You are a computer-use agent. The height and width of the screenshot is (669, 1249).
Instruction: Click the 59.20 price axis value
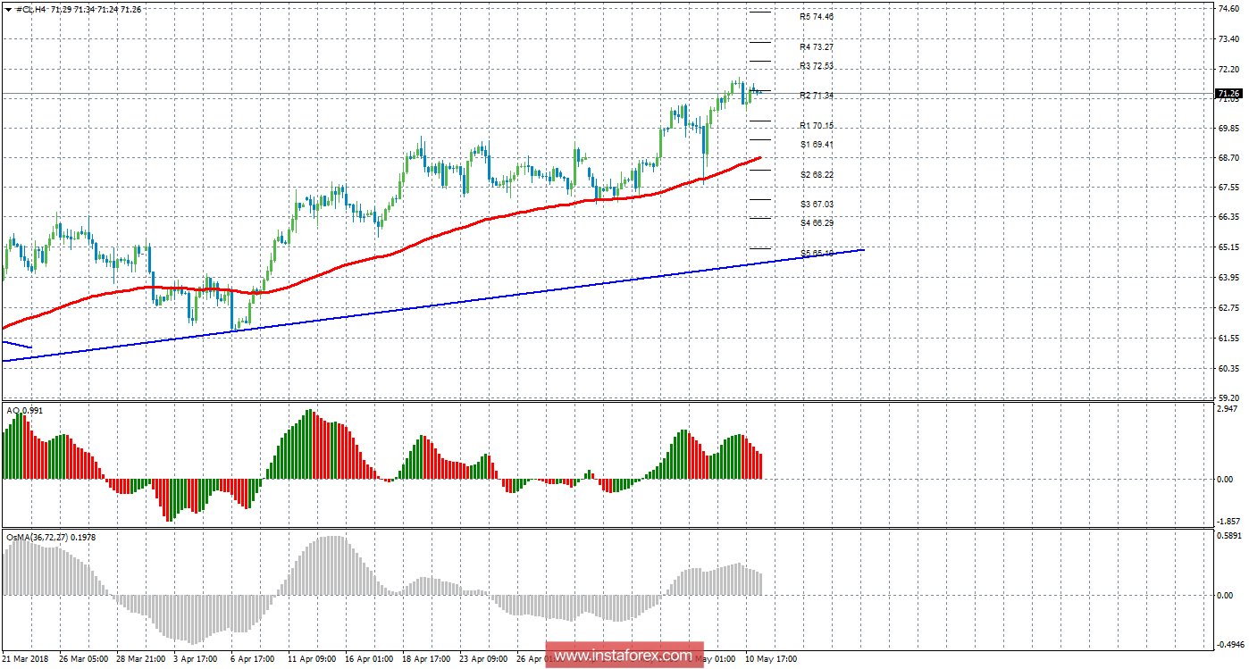[1228, 397]
